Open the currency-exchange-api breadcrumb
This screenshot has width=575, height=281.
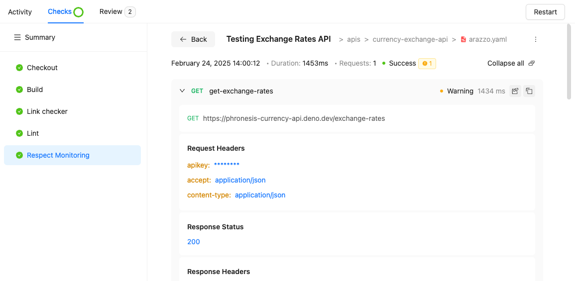click(x=410, y=39)
